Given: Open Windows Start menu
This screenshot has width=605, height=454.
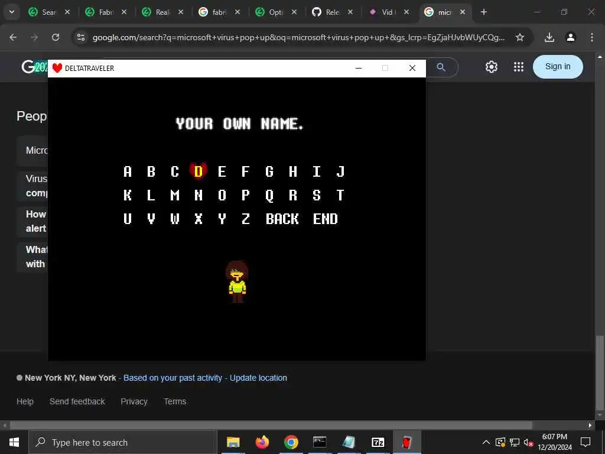Looking at the screenshot, I should pos(14,442).
